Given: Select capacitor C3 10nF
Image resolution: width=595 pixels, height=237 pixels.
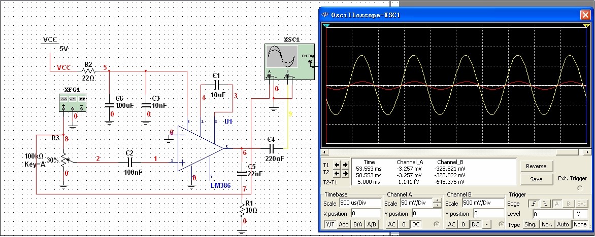Looking at the screenshot, I should pos(146,105).
